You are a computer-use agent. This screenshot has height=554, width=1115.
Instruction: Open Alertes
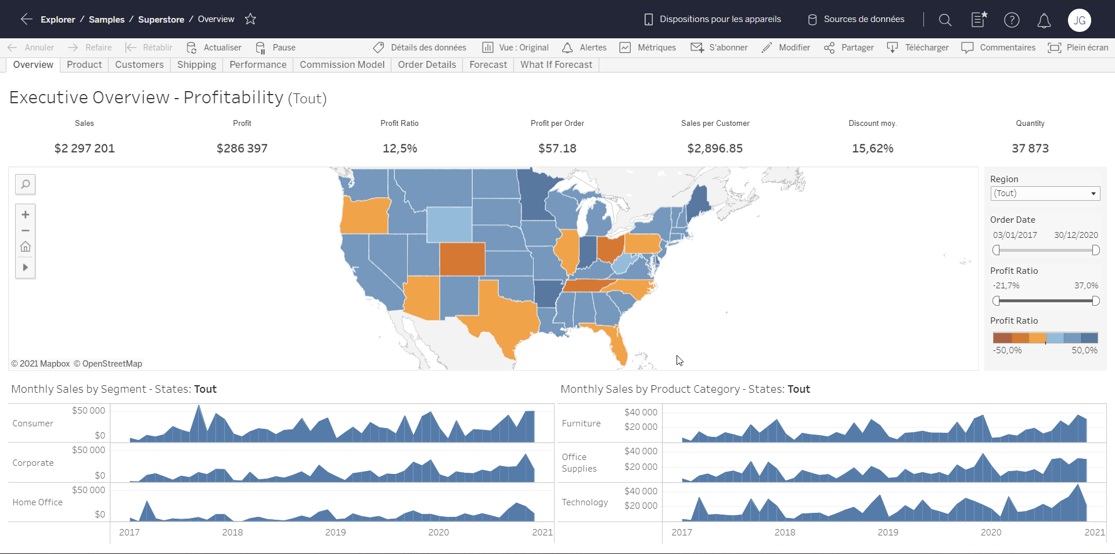coord(584,48)
